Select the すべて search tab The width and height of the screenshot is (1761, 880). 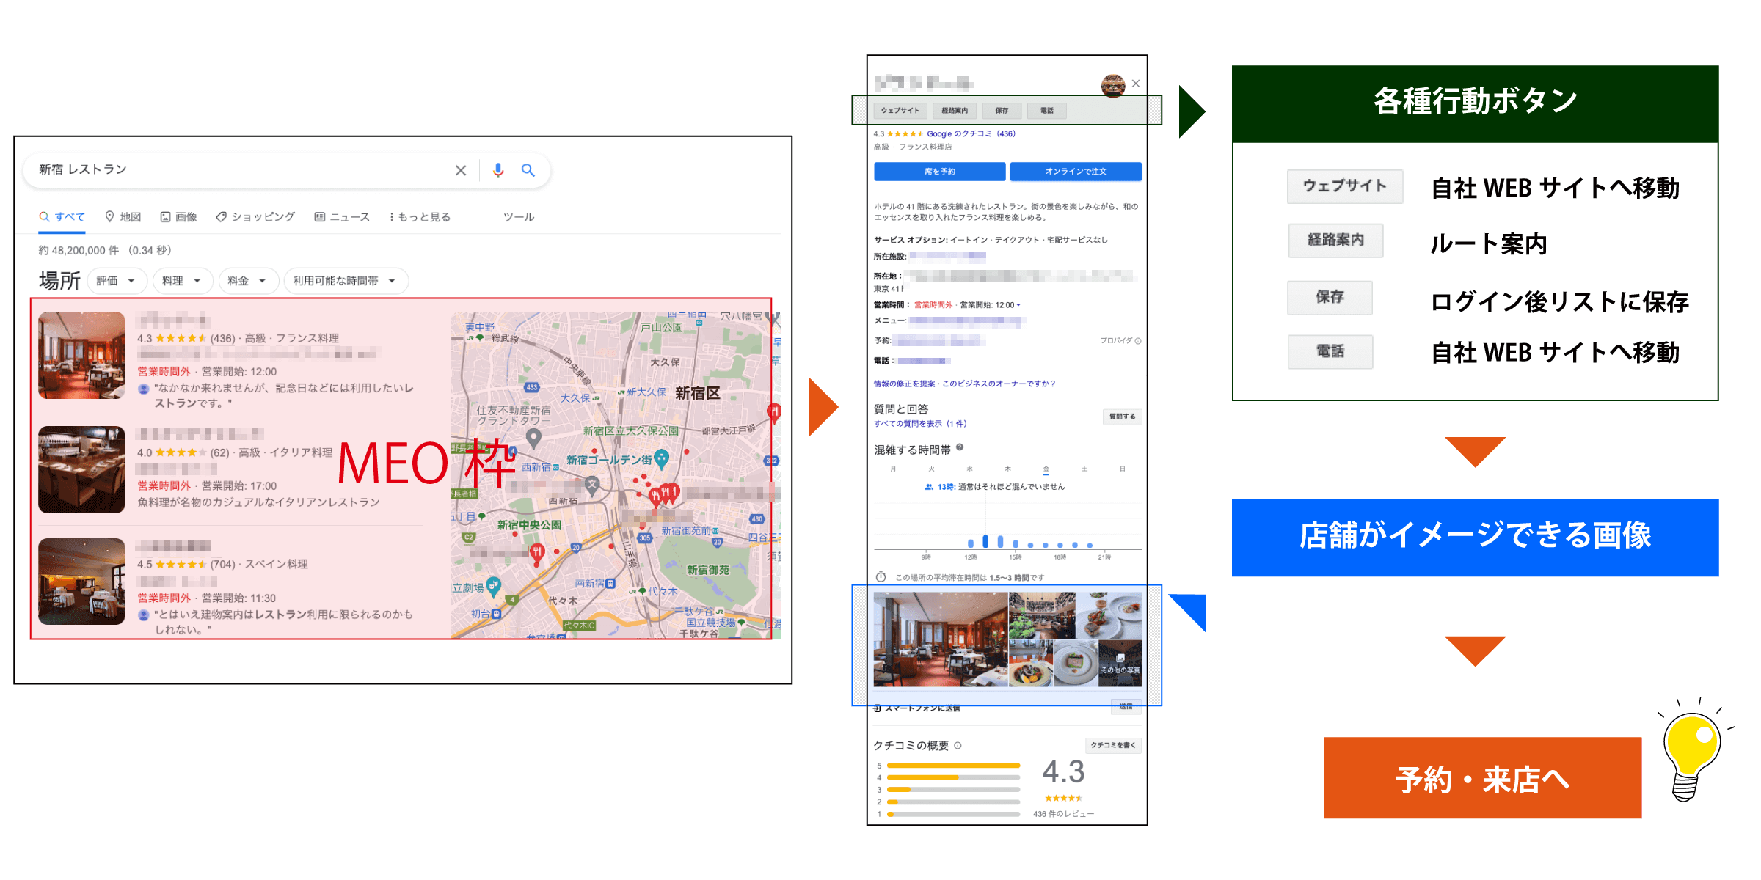62,217
